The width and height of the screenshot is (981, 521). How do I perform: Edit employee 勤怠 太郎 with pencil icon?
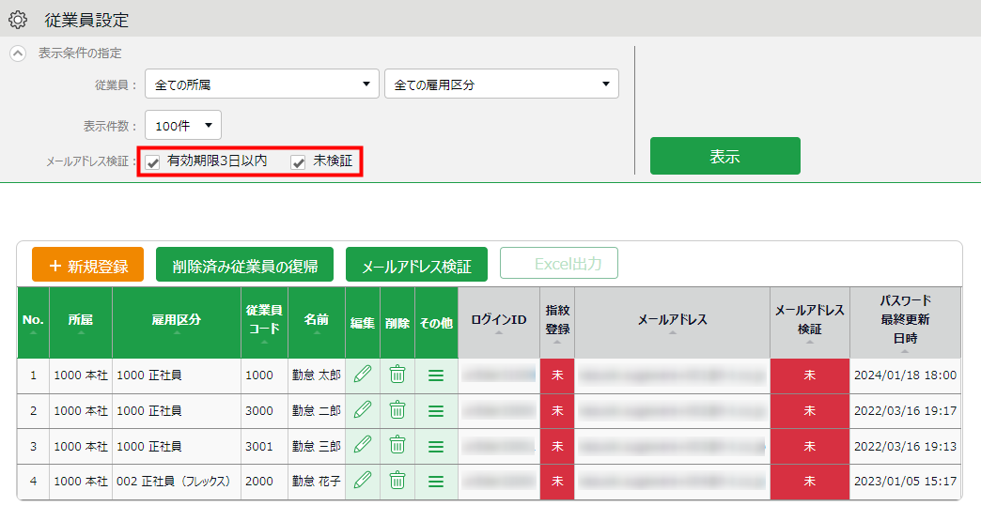click(363, 375)
